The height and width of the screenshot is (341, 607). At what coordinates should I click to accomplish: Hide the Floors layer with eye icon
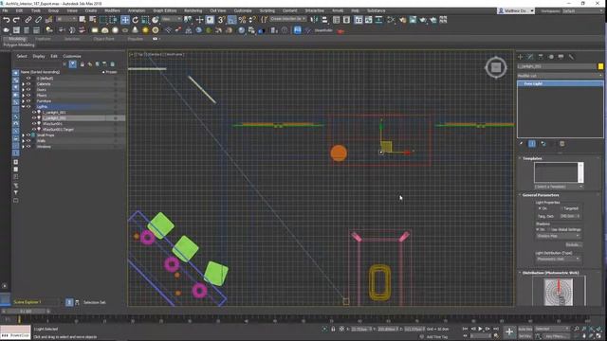coord(28,95)
